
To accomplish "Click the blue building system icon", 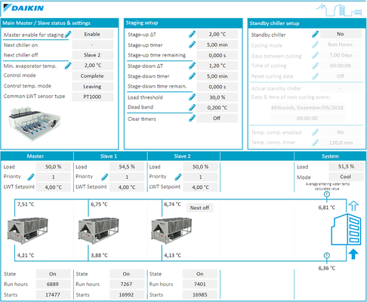I will pos(346,229).
